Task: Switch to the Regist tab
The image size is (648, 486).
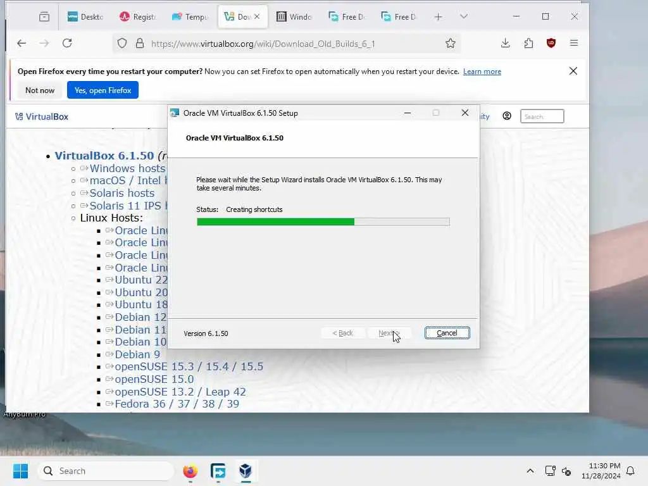Action: (x=137, y=16)
